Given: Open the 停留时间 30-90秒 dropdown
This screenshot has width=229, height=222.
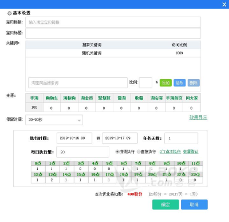Looking at the screenshot, I should [x=54, y=120].
